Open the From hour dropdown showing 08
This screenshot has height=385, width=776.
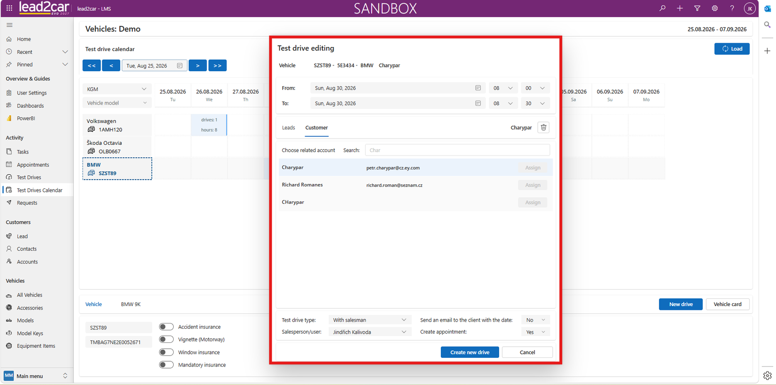[503, 88]
